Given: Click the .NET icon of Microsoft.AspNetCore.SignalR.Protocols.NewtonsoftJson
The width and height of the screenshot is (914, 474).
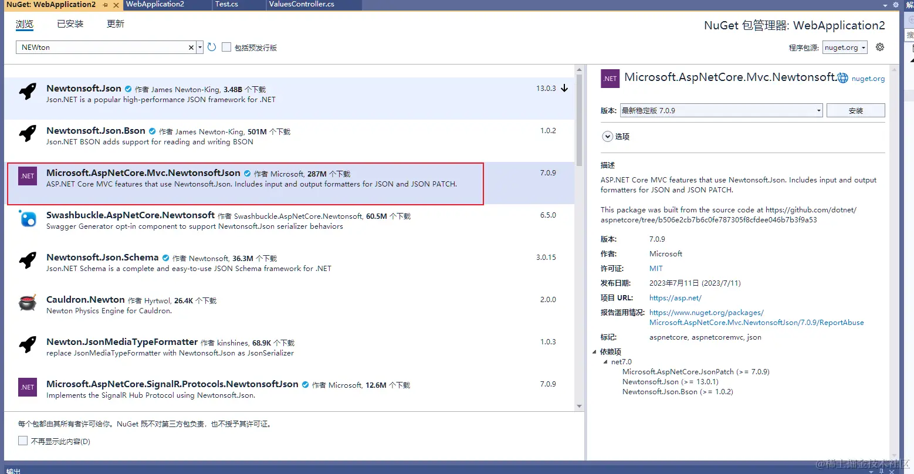Looking at the screenshot, I should tap(28, 387).
